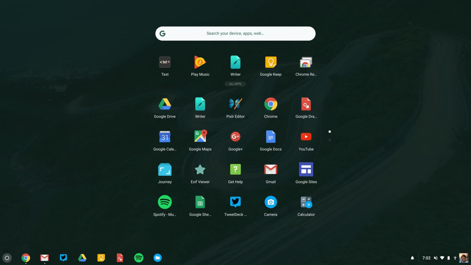471x265 pixels.
Task: Open Spotify in the app grid
Action: (x=165, y=202)
